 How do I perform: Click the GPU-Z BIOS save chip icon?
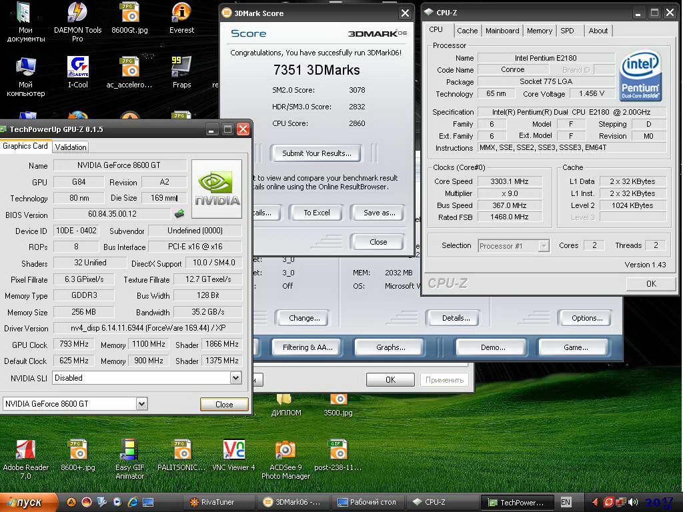coord(179,214)
